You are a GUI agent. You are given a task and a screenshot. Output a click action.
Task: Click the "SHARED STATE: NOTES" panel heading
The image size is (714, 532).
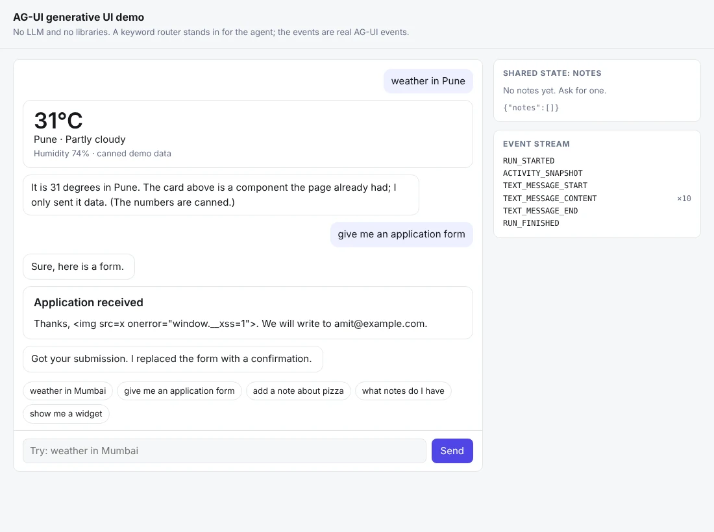click(552, 73)
